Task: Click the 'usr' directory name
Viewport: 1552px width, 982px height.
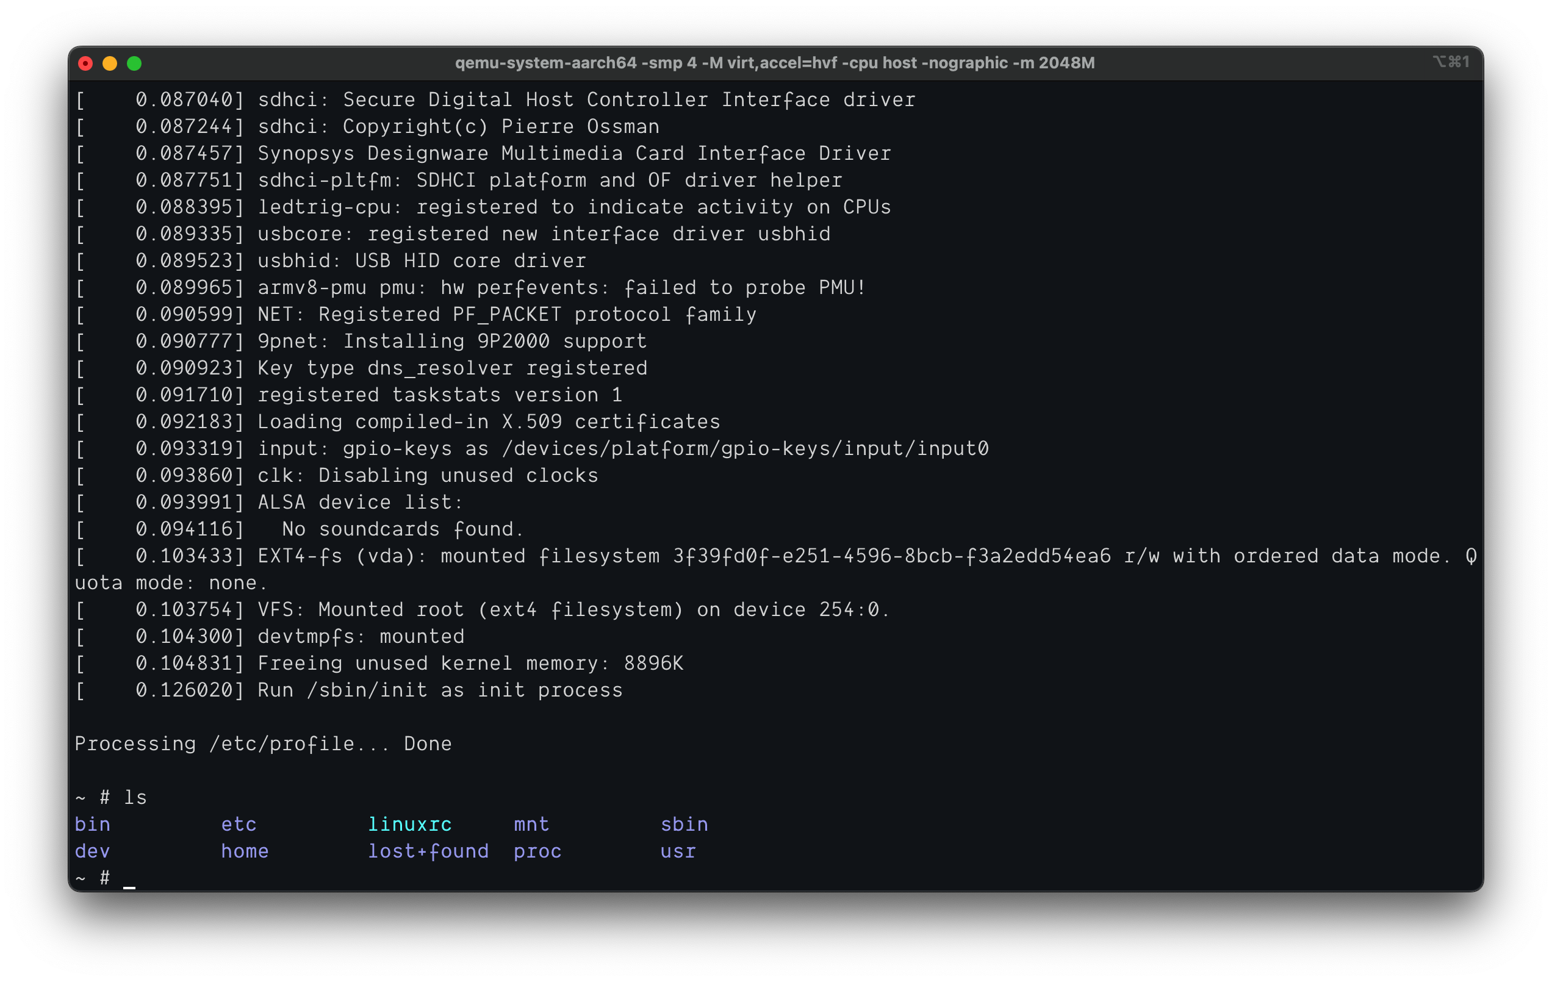Action: 678,851
